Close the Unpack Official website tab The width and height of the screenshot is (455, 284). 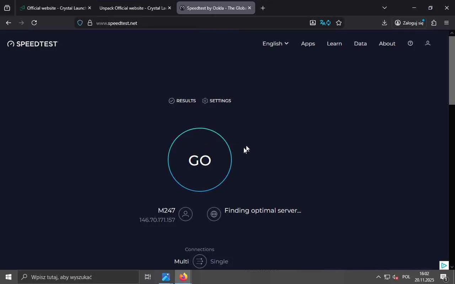tap(169, 8)
